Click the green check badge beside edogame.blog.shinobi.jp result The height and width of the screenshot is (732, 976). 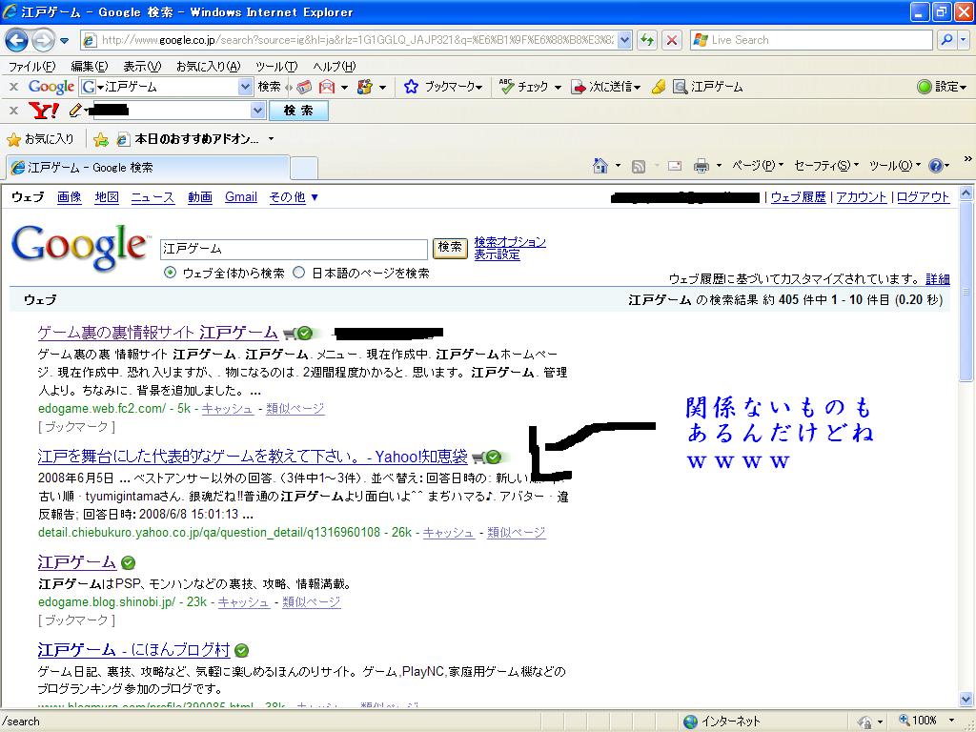coord(129,563)
